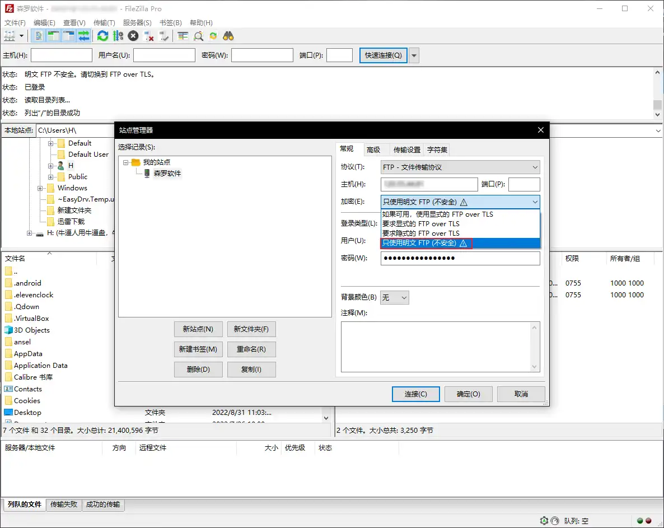The height and width of the screenshot is (528, 664).
Task: Expand the Windows folder in local tree
Action: 41,188
